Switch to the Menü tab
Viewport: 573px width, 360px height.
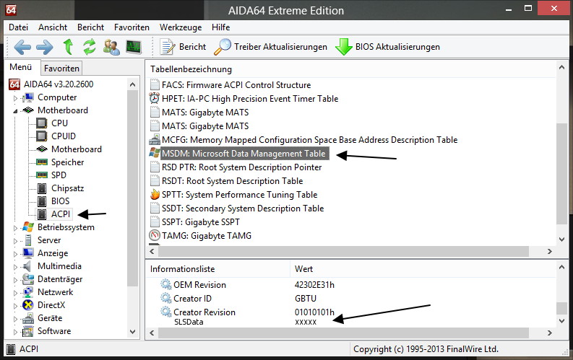pos(20,67)
